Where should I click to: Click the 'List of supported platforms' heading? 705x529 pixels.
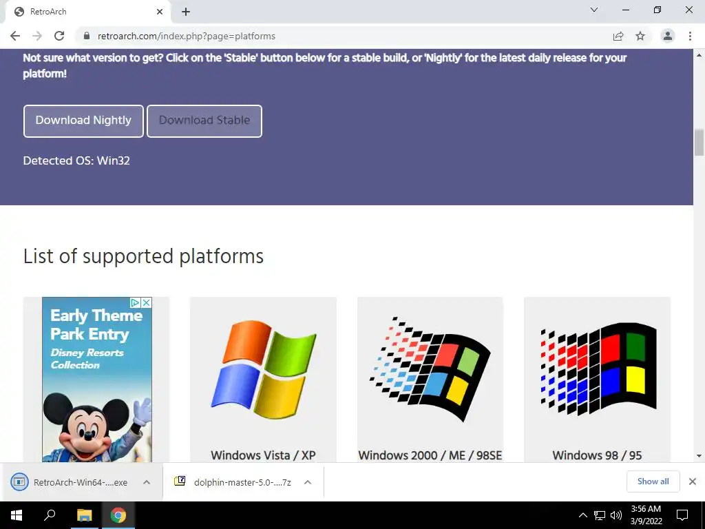[143, 256]
